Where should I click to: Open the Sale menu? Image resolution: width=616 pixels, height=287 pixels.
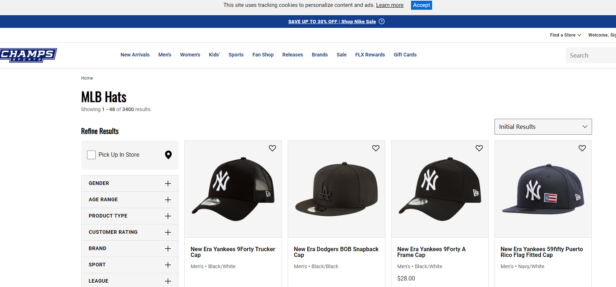click(341, 55)
